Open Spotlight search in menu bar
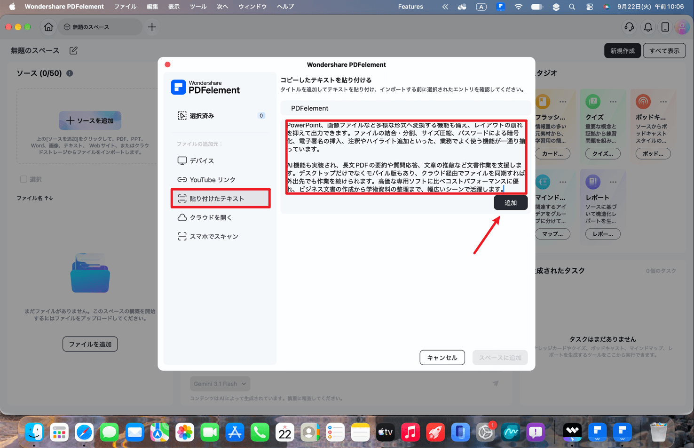This screenshot has height=448, width=694. (572, 7)
